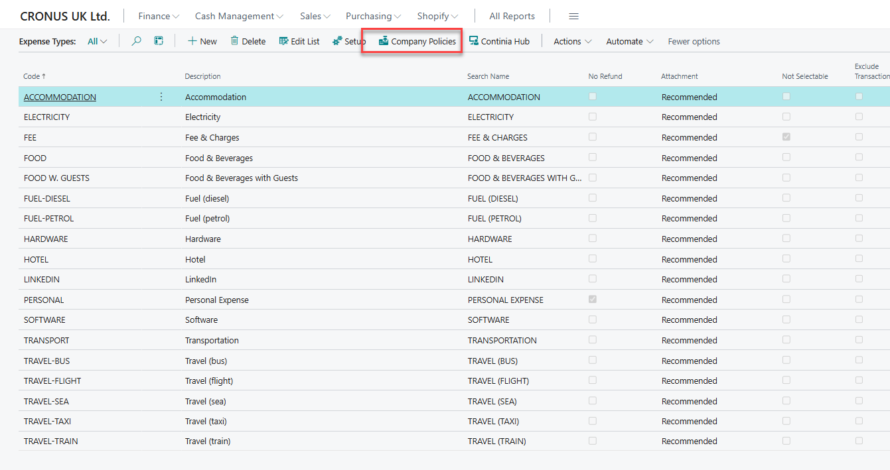The height and width of the screenshot is (470, 890).
Task: Click the Delete trash icon
Action: (x=234, y=41)
